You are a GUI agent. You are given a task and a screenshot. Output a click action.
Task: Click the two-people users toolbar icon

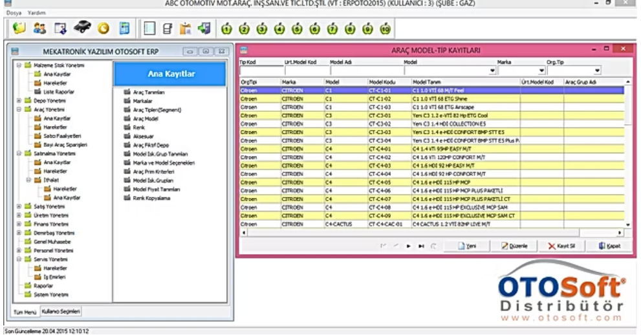39,28
